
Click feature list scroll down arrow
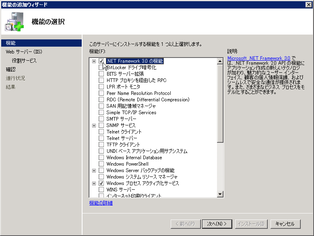click(220, 194)
